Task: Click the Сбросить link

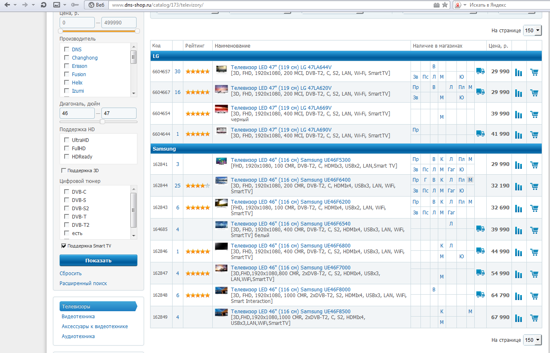Action: point(71,273)
